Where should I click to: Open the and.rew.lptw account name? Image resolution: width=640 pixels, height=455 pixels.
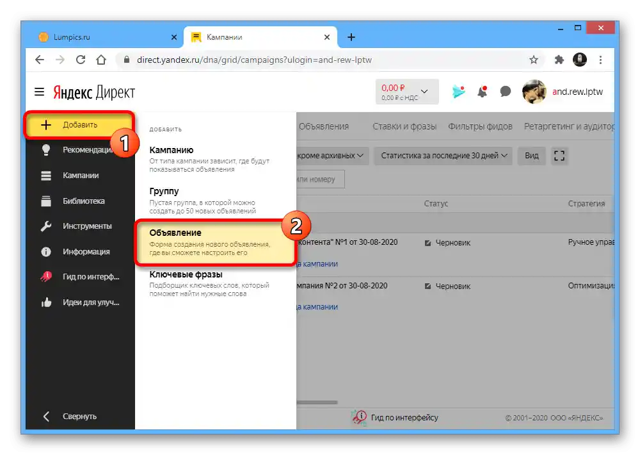577,92
